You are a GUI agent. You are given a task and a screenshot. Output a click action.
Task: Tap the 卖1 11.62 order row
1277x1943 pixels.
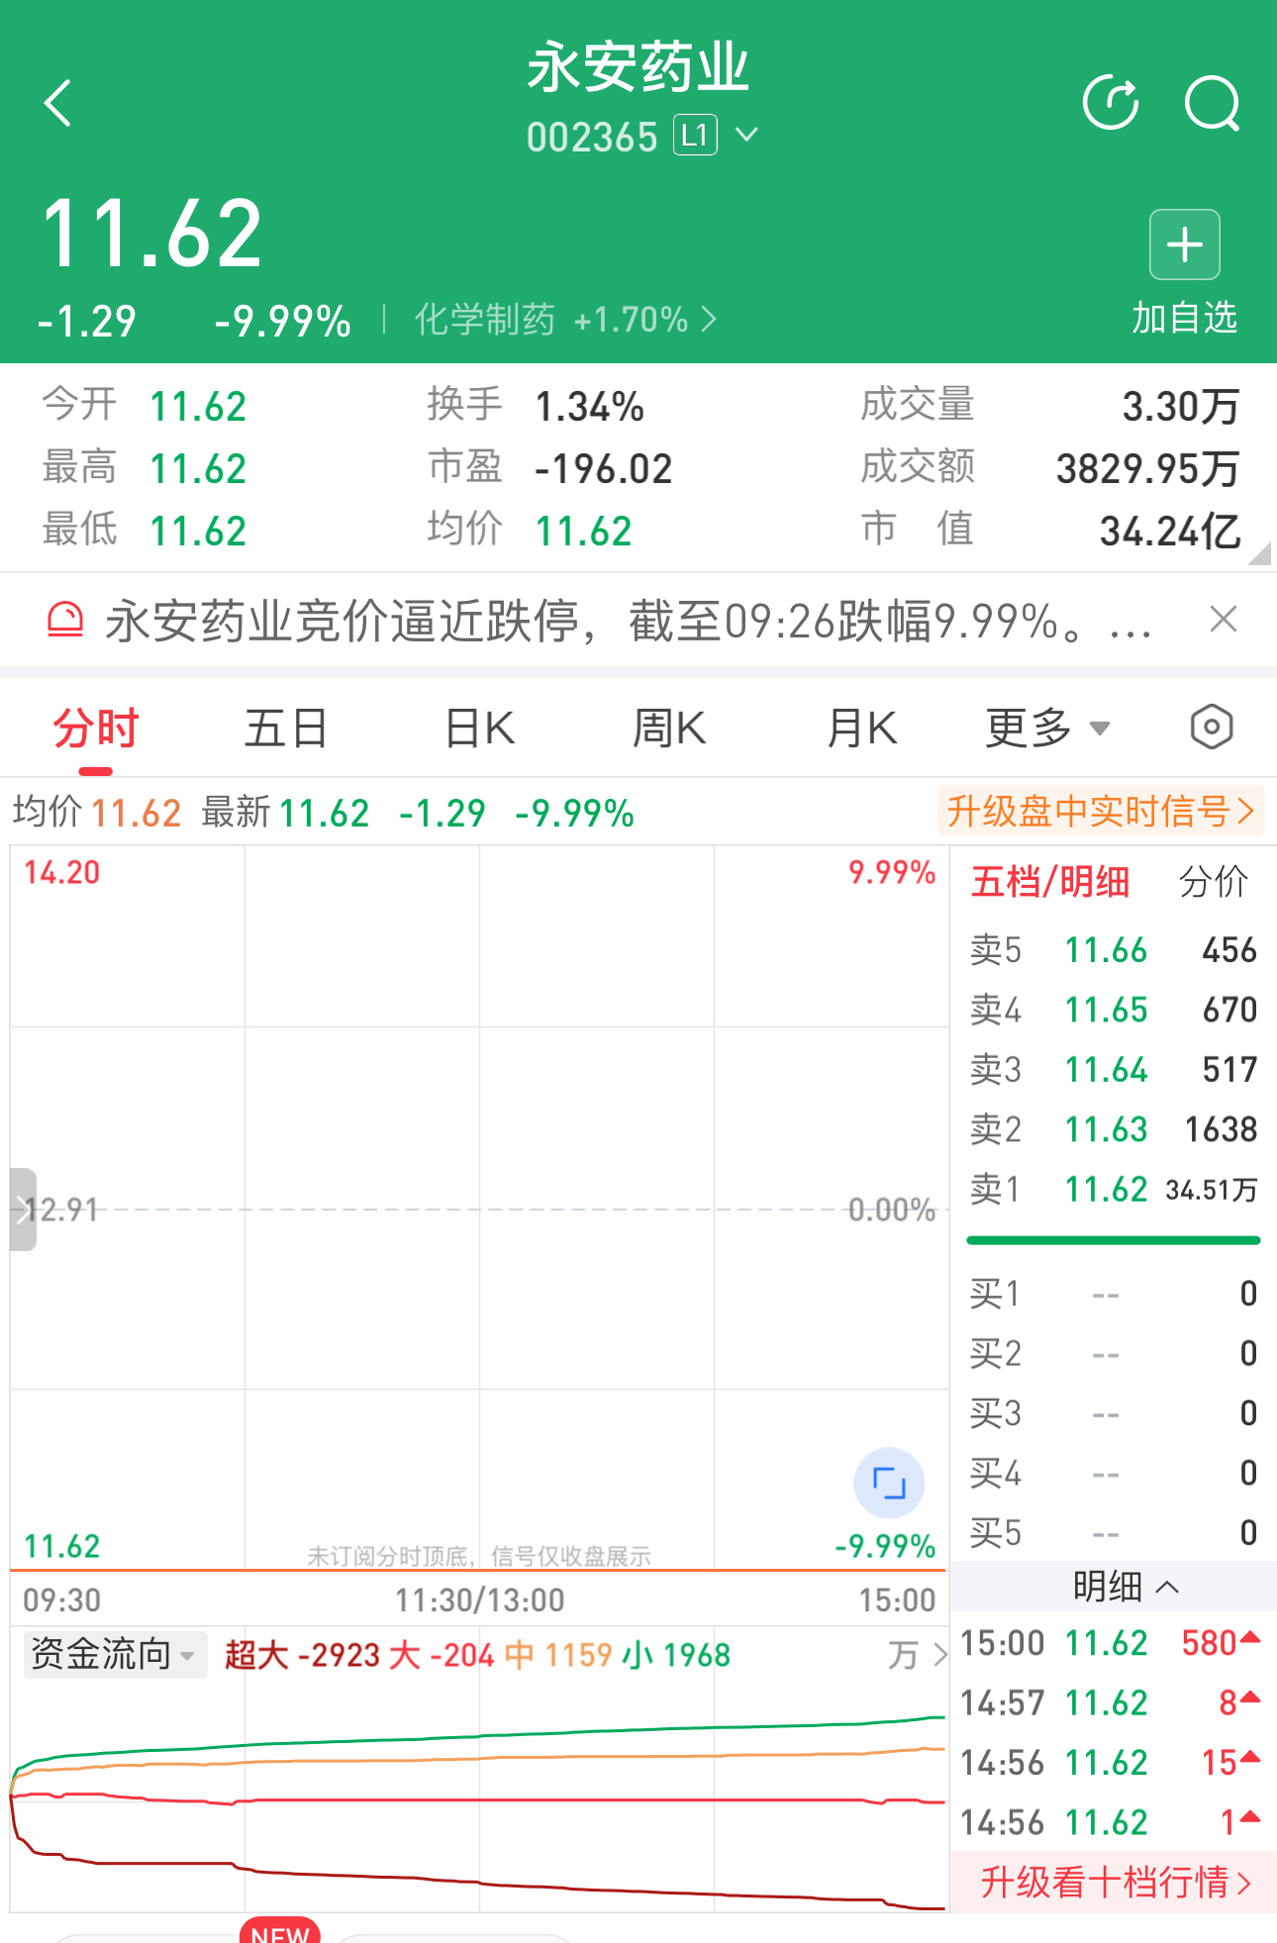point(1113,1189)
